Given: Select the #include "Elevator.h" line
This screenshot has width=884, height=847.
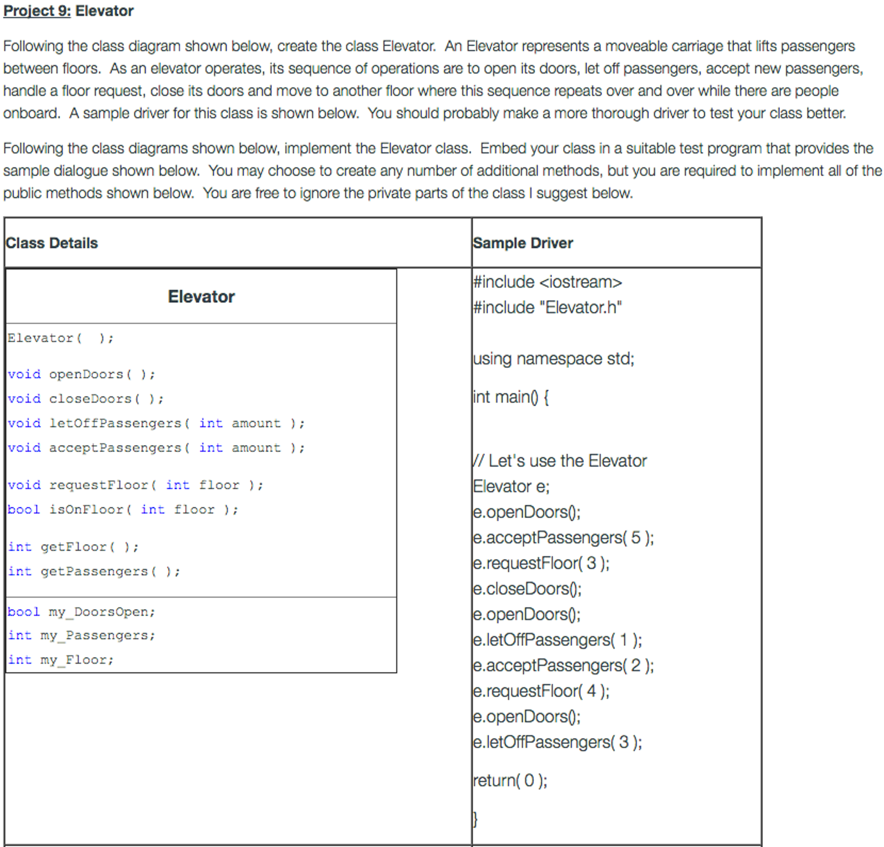Looking at the screenshot, I should tap(547, 307).
